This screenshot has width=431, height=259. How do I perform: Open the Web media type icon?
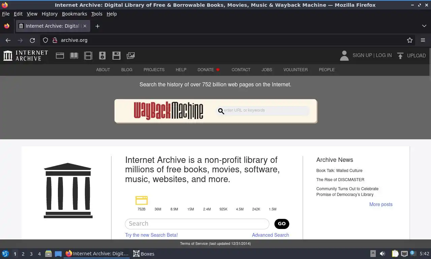pyautogui.click(x=60, y=56)
